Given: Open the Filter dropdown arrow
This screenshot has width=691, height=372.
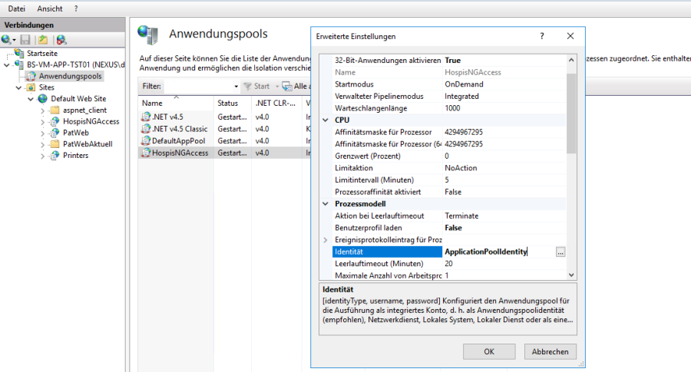Looking at the screenshot, I should tap(234, 87).
